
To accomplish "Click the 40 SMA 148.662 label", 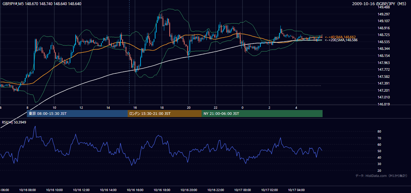I will (x=340, y=37).
